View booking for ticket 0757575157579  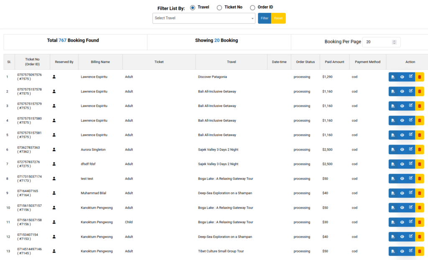[x=402, y=106]
